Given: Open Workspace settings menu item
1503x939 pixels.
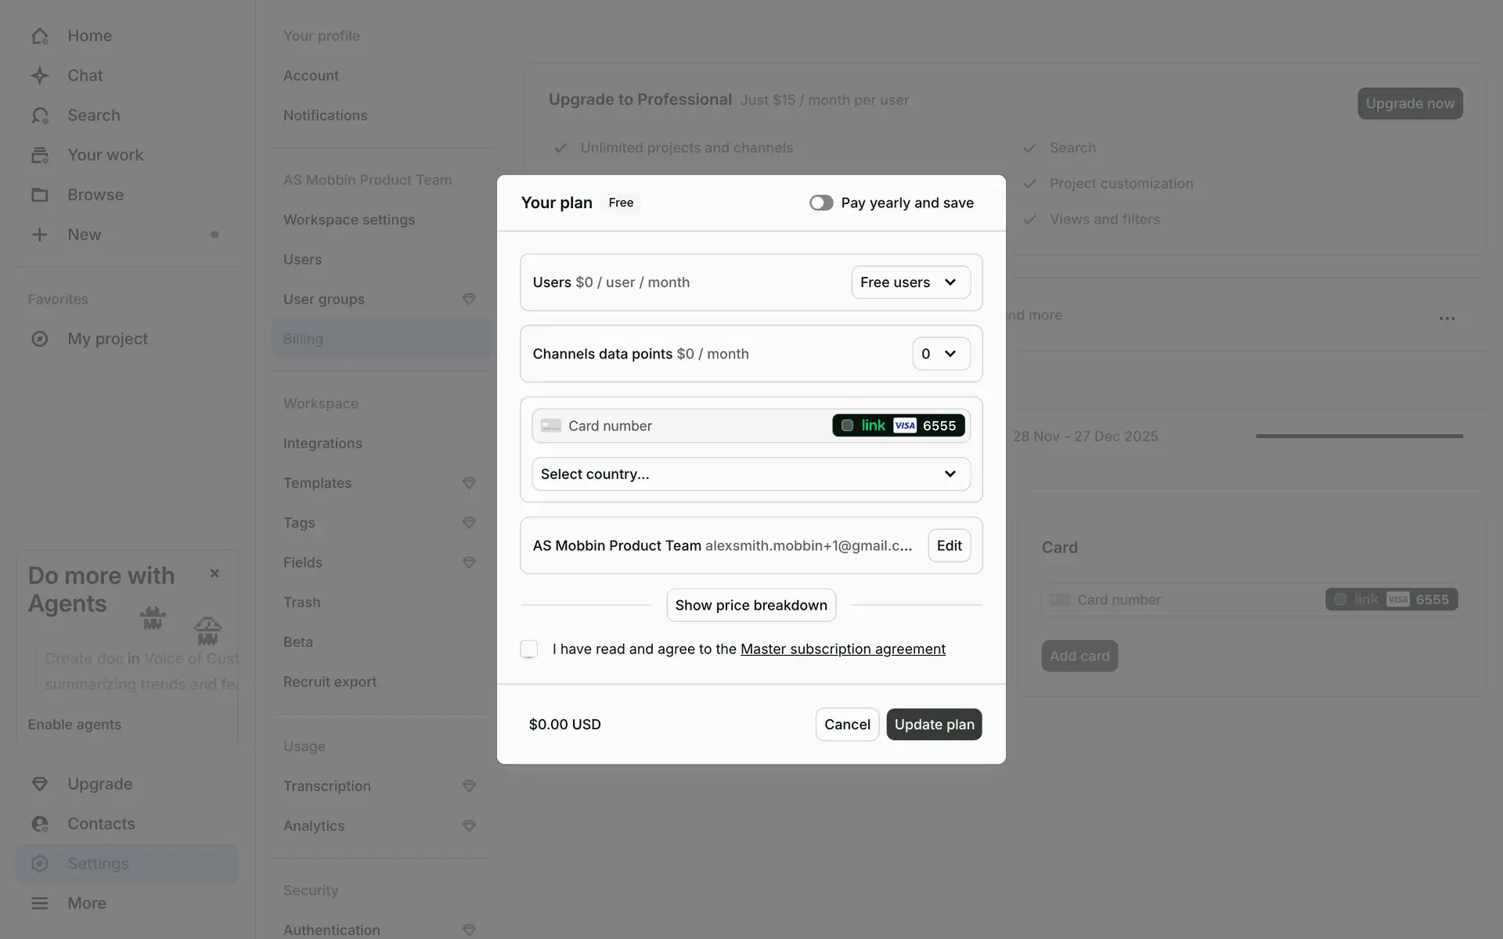Looking at the screenshot, I should click(349, 220).
